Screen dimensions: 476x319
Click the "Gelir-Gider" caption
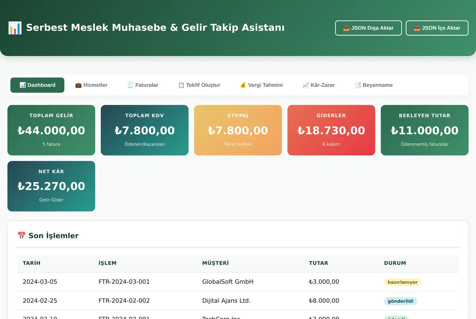[51, 200]
